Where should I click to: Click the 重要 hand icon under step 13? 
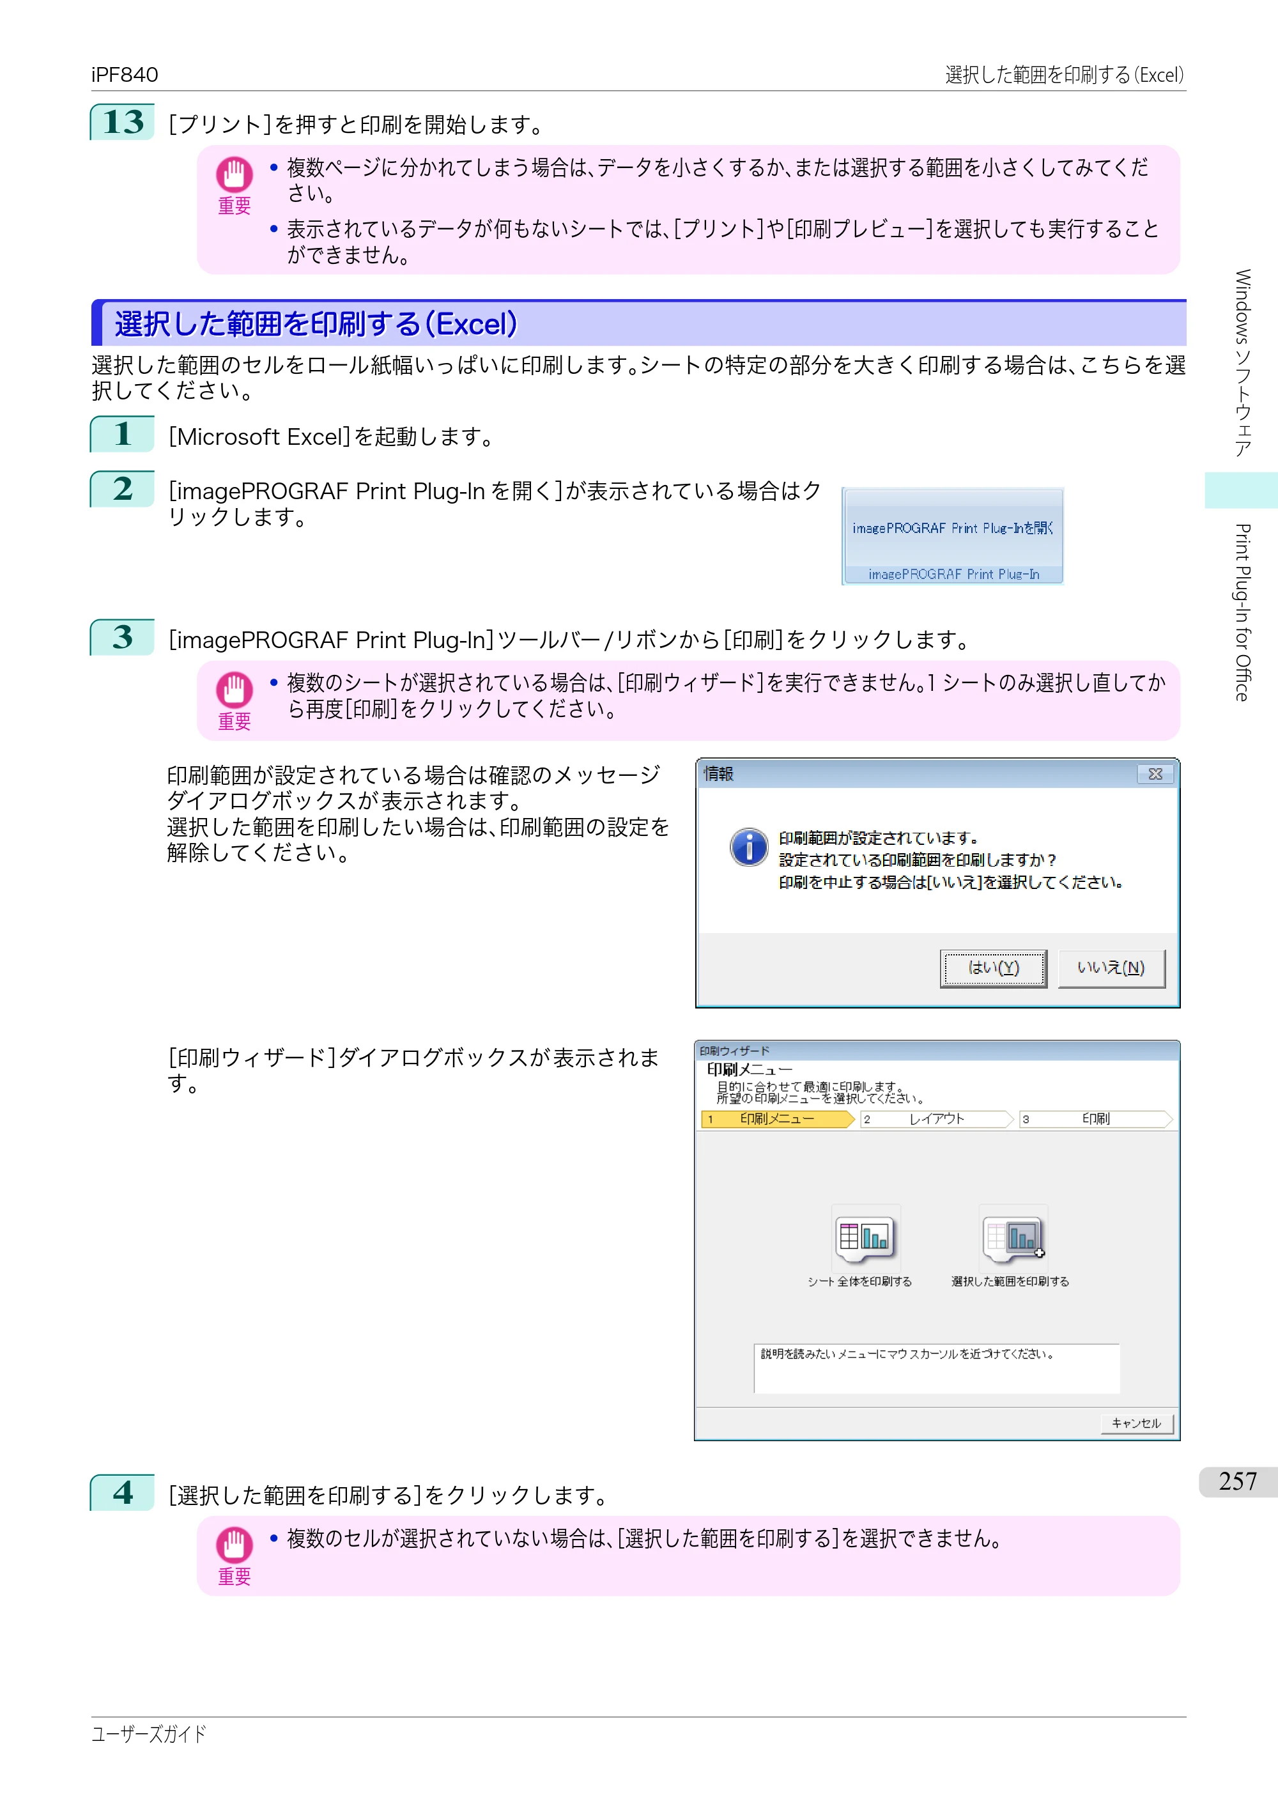(x=235, y=175)
